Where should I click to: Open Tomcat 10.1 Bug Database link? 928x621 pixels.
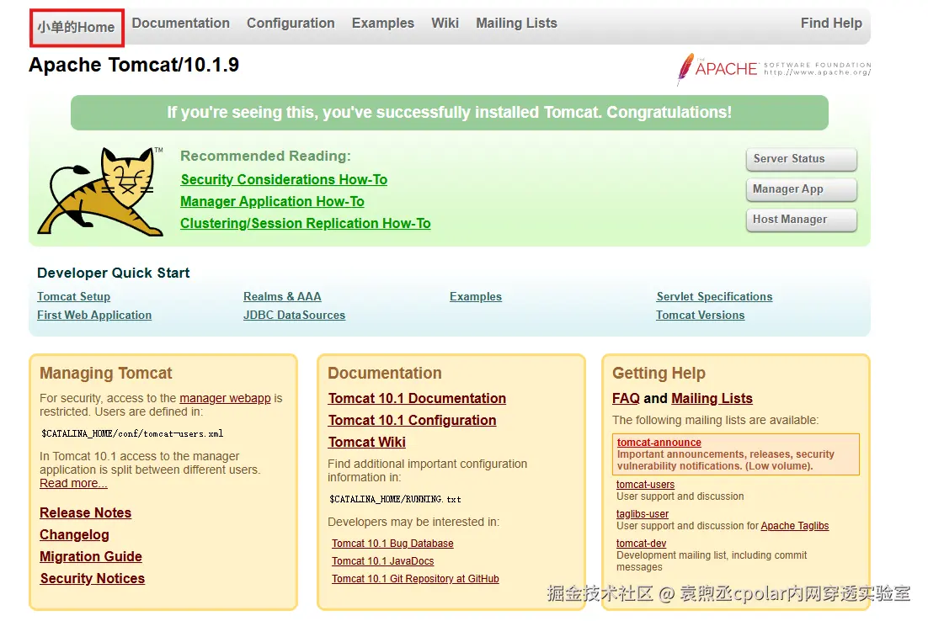click(392, 544)
